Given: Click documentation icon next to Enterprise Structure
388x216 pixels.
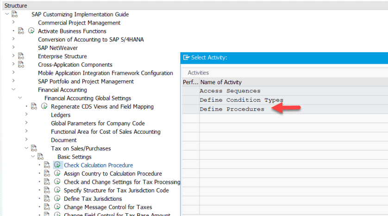Looking at the screenshot, I should [x=21, y=56].
